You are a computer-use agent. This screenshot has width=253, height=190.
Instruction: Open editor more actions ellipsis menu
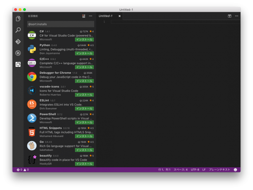tap(237, 16)
